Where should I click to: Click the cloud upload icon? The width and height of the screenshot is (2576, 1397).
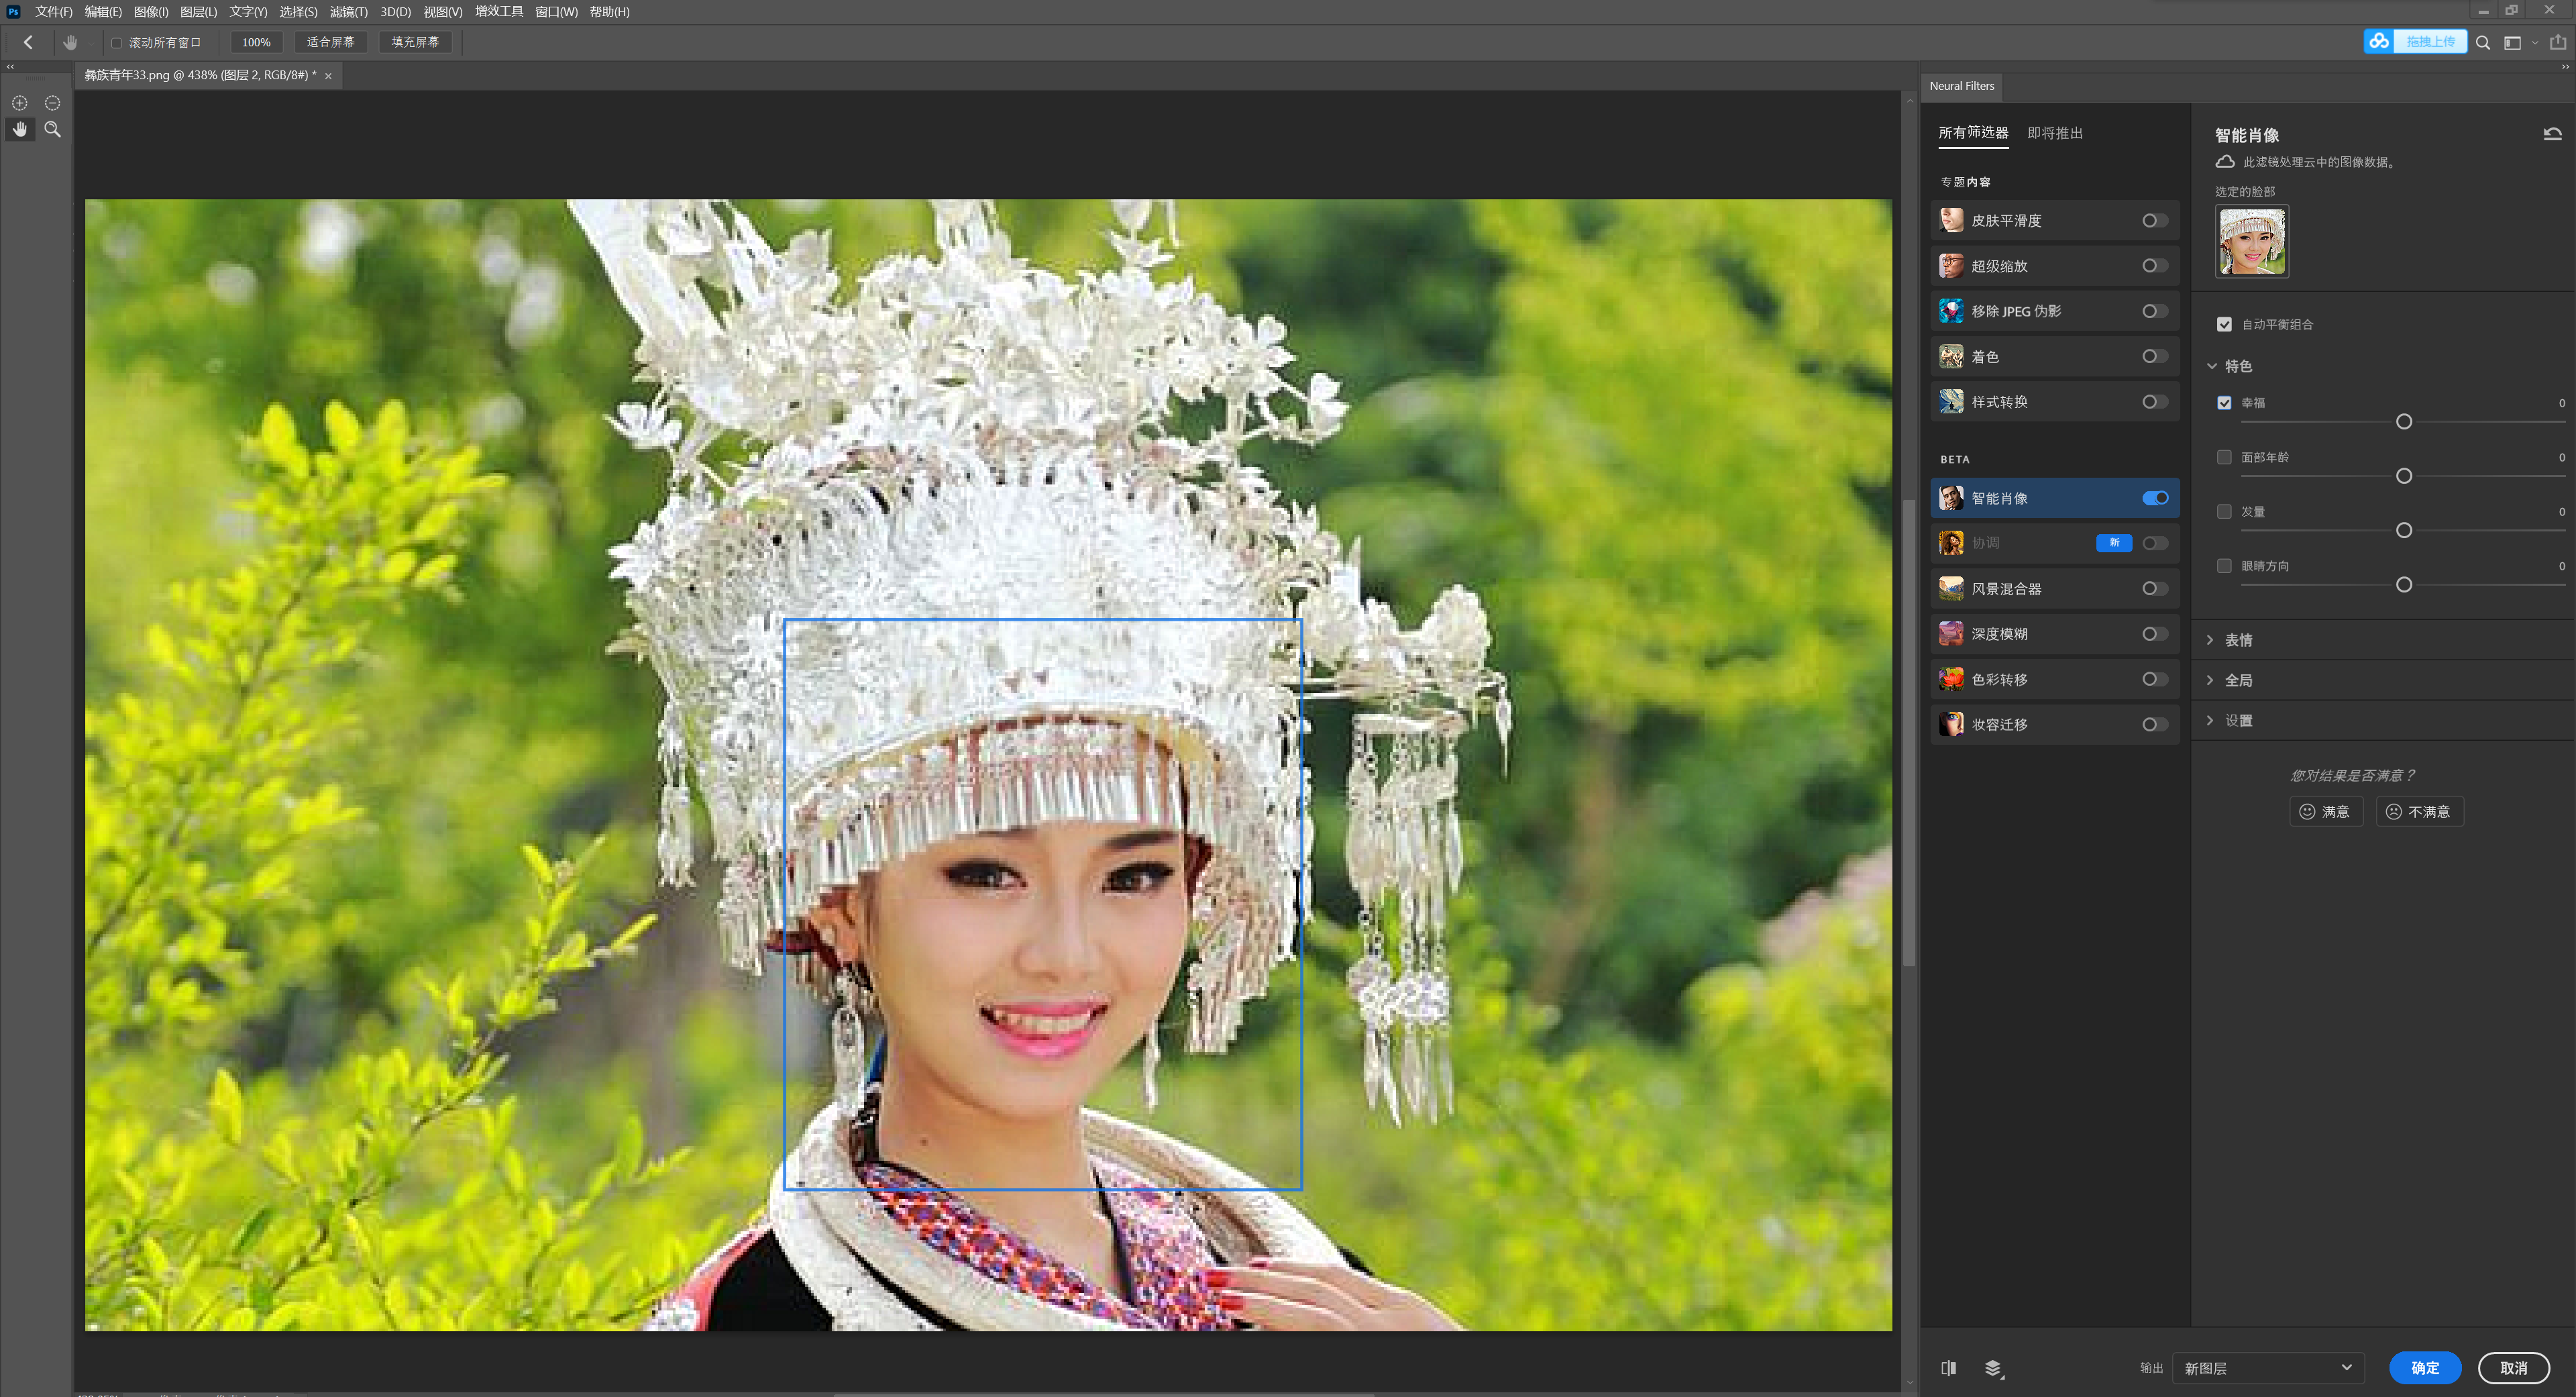[2379, 41]
